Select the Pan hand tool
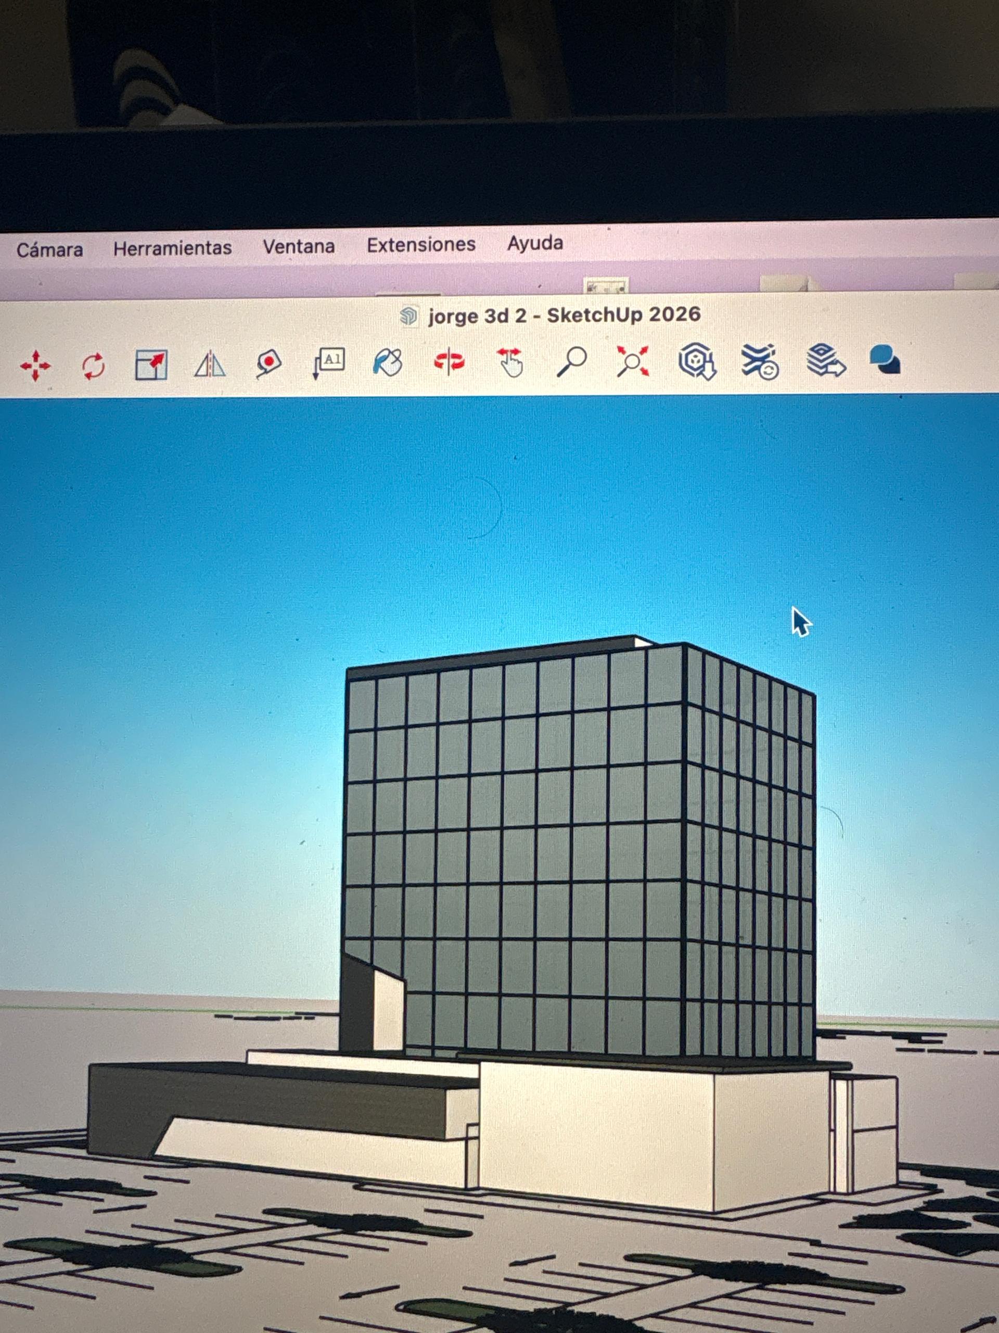The width and height of the screenshot is (999, 1333). (510, 362)
